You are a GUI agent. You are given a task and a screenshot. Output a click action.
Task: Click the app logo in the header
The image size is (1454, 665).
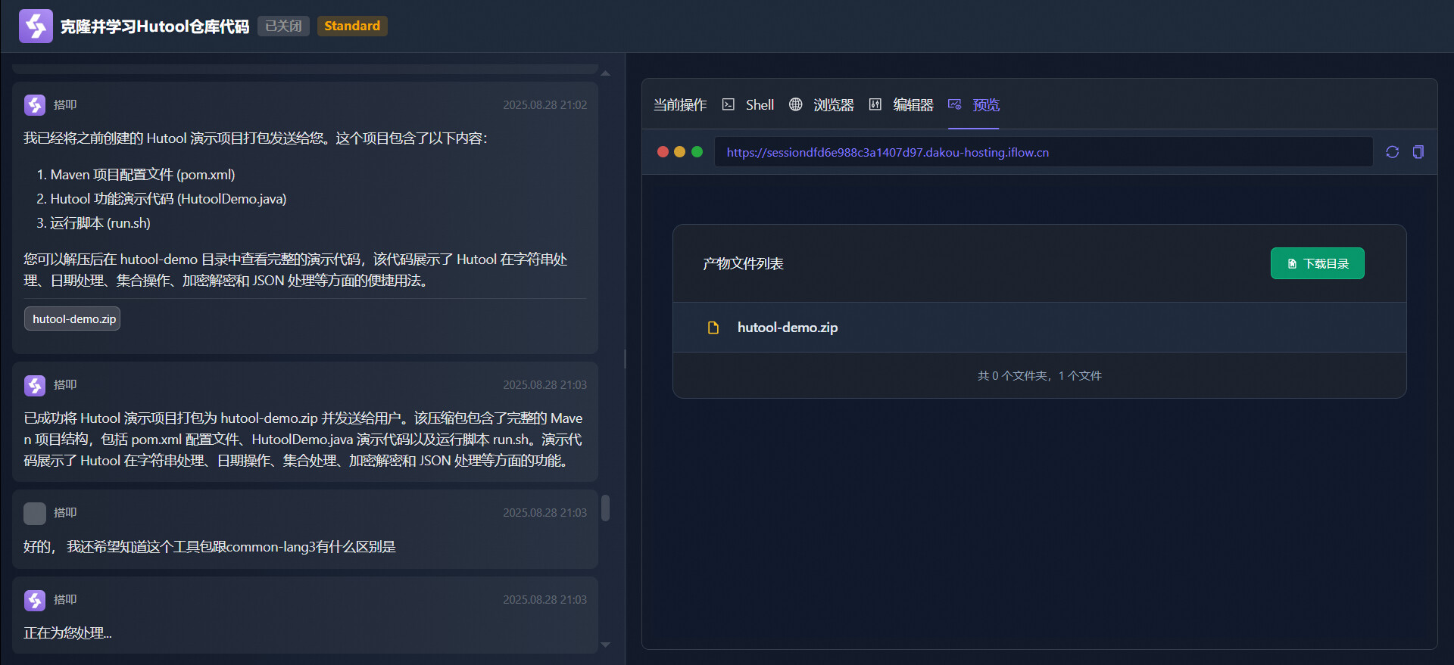coord(36,26)
